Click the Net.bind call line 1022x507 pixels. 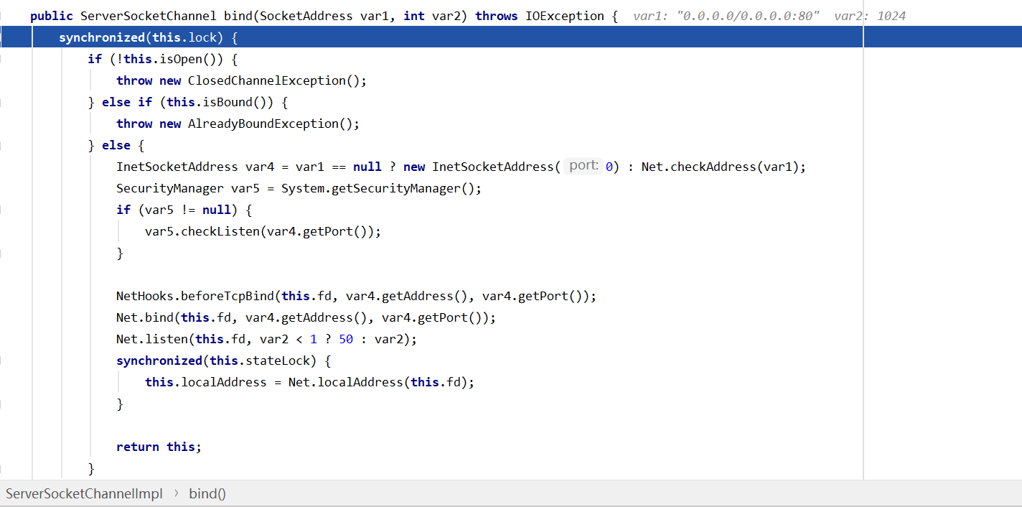tap(306, 317)
